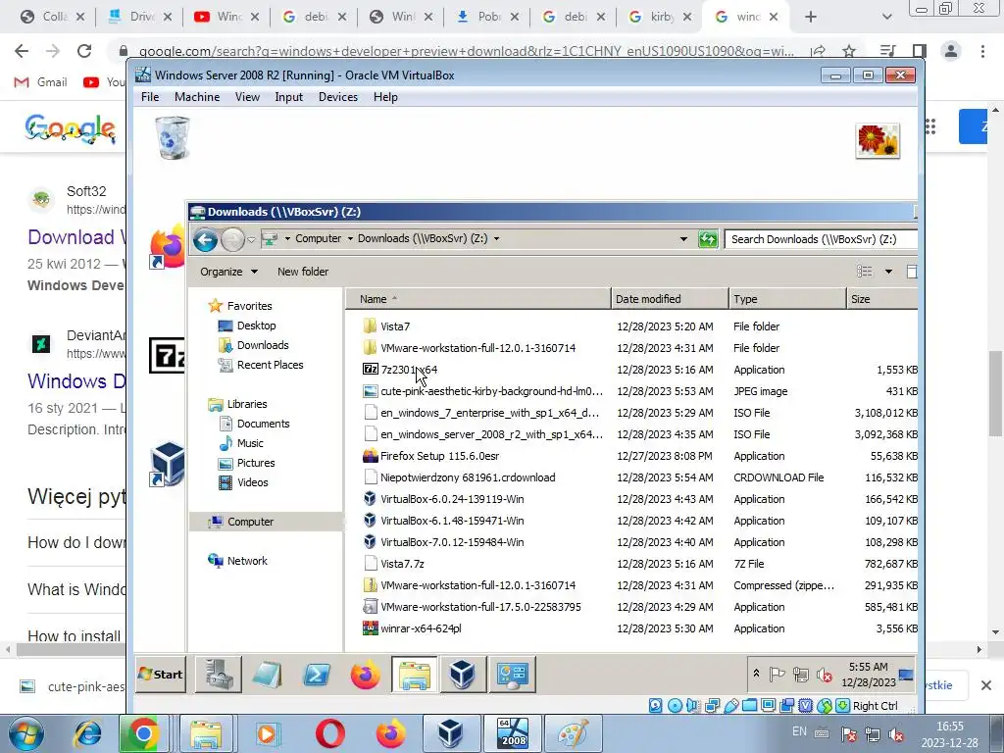
Task: Launch Notepad icon in the VM taskbar
Action: coord(267,675)
